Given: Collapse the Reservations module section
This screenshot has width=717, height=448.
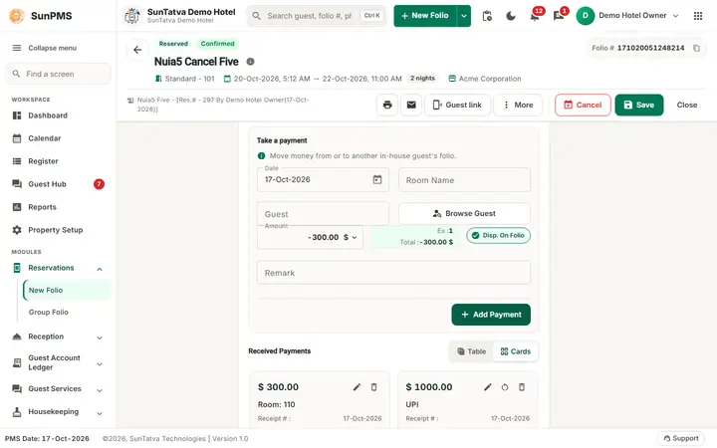Looking at the screenshot, I should 100,269.
